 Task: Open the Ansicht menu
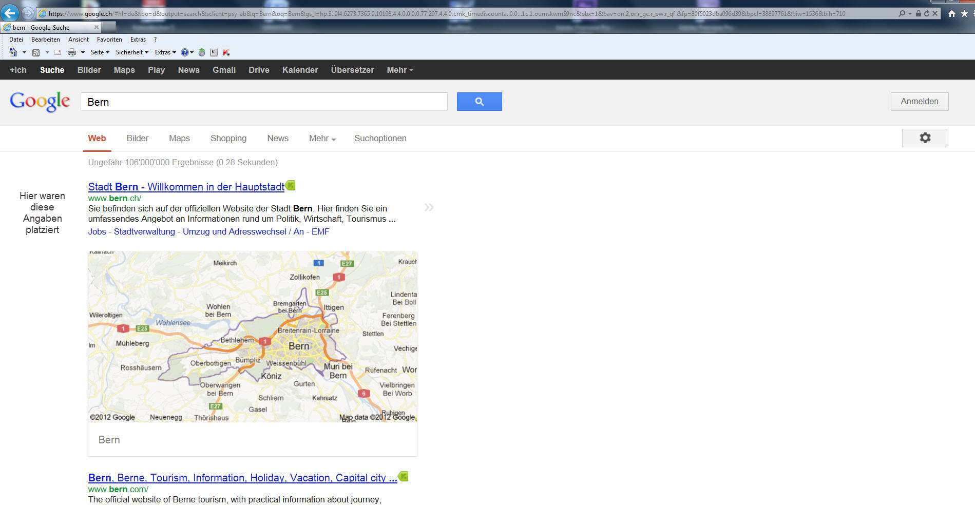tap(79, 40)
